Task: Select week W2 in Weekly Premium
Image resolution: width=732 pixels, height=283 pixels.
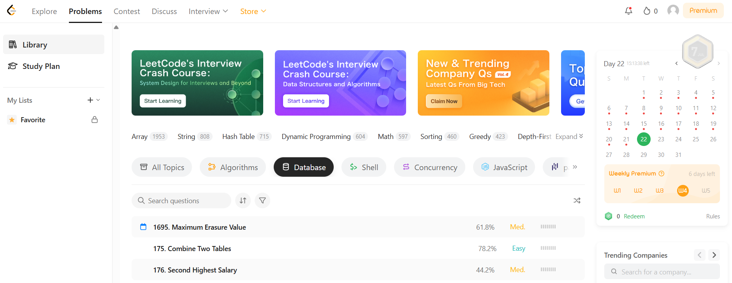Action: pyautogui.click(x=638, y=190)
